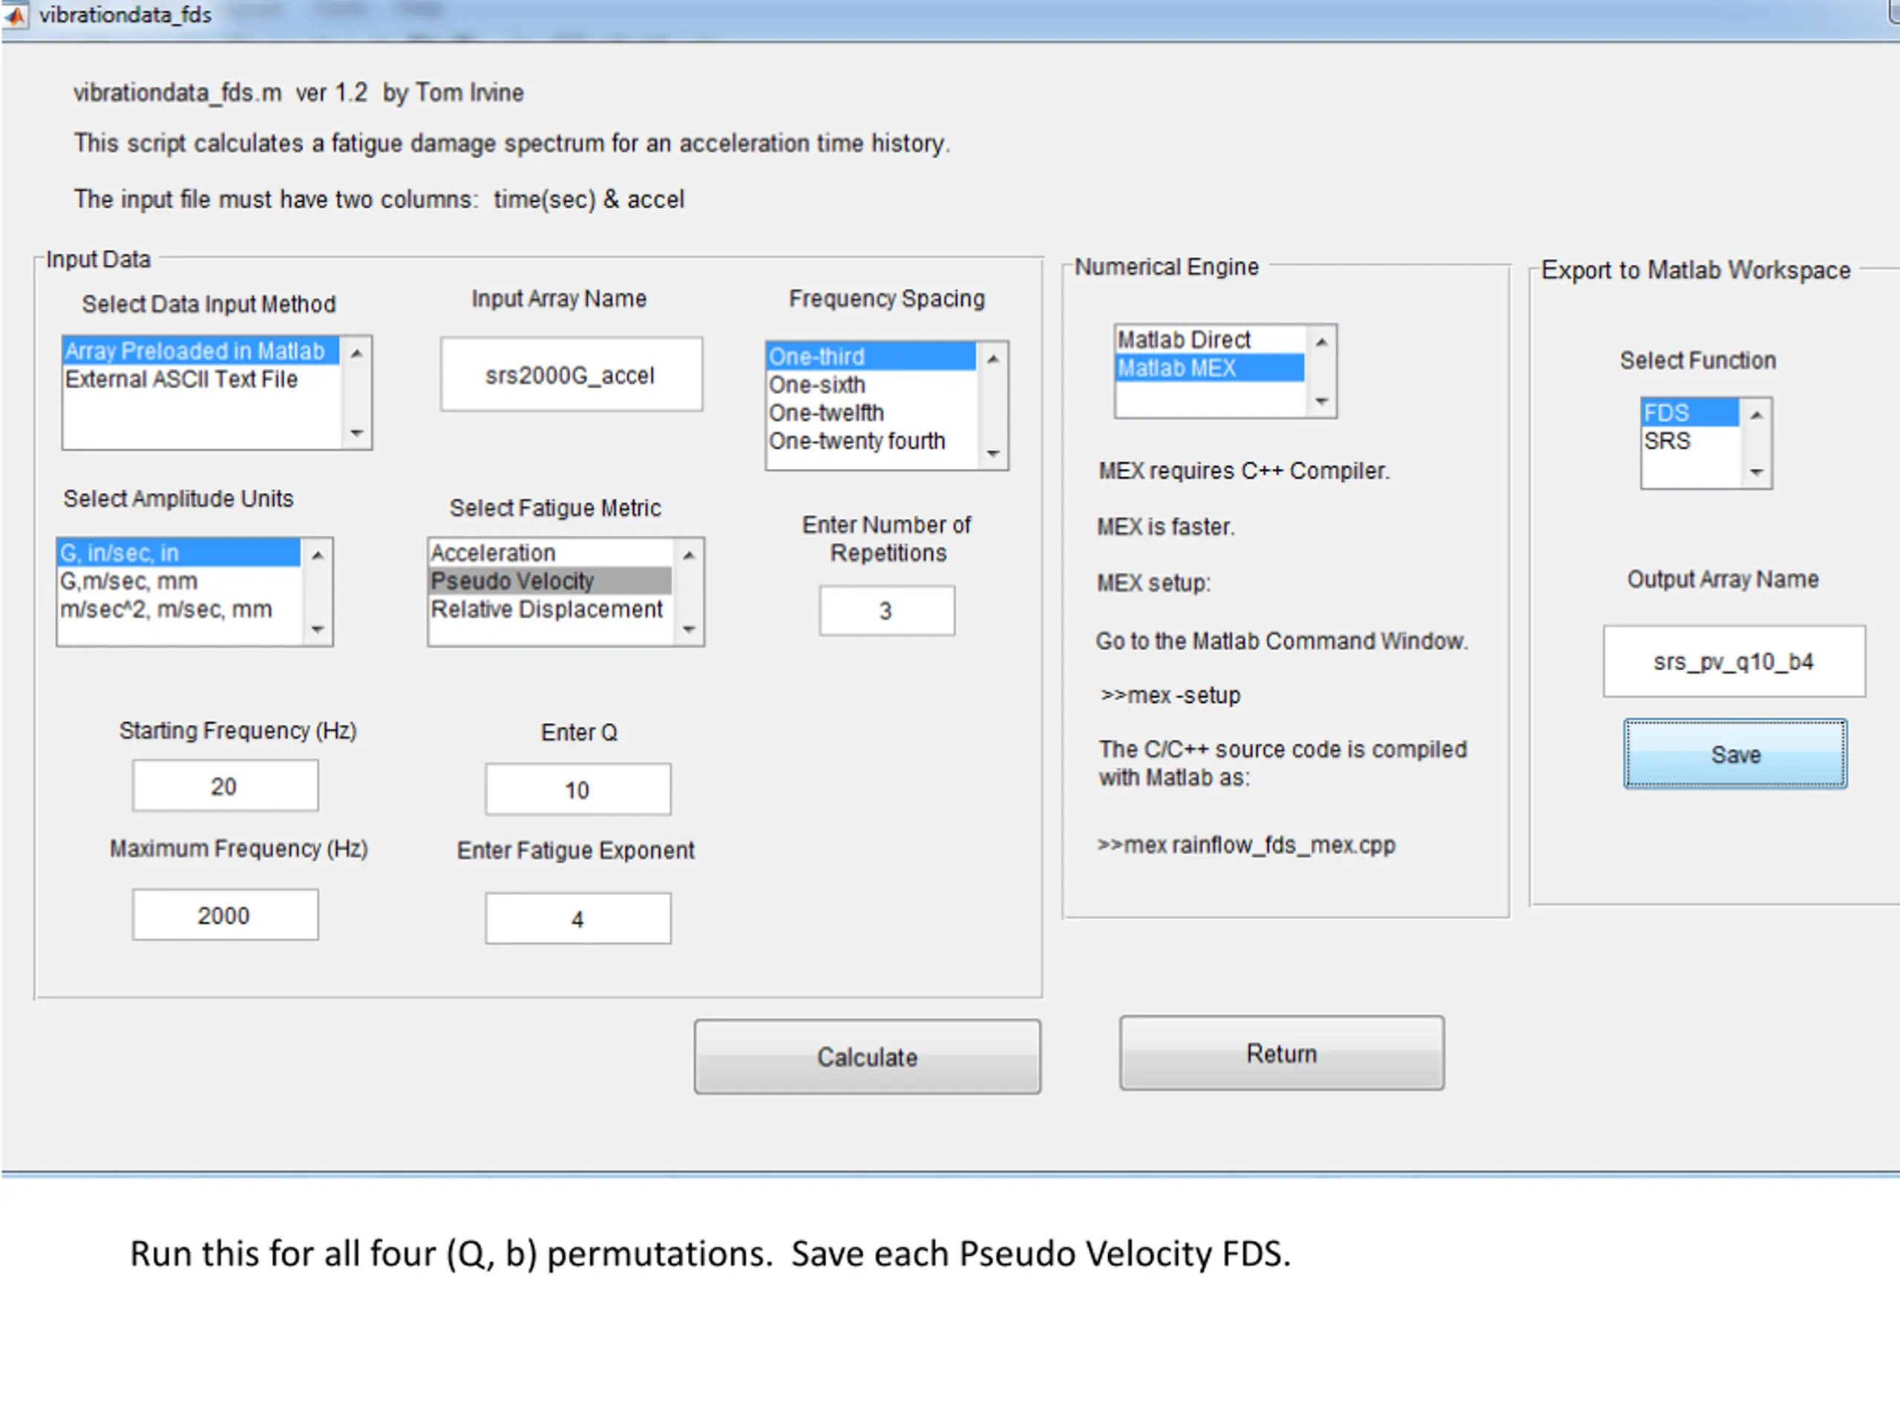Select Acceleration fatigue metric
The image size is (1900, 1425).
[551, 552]
